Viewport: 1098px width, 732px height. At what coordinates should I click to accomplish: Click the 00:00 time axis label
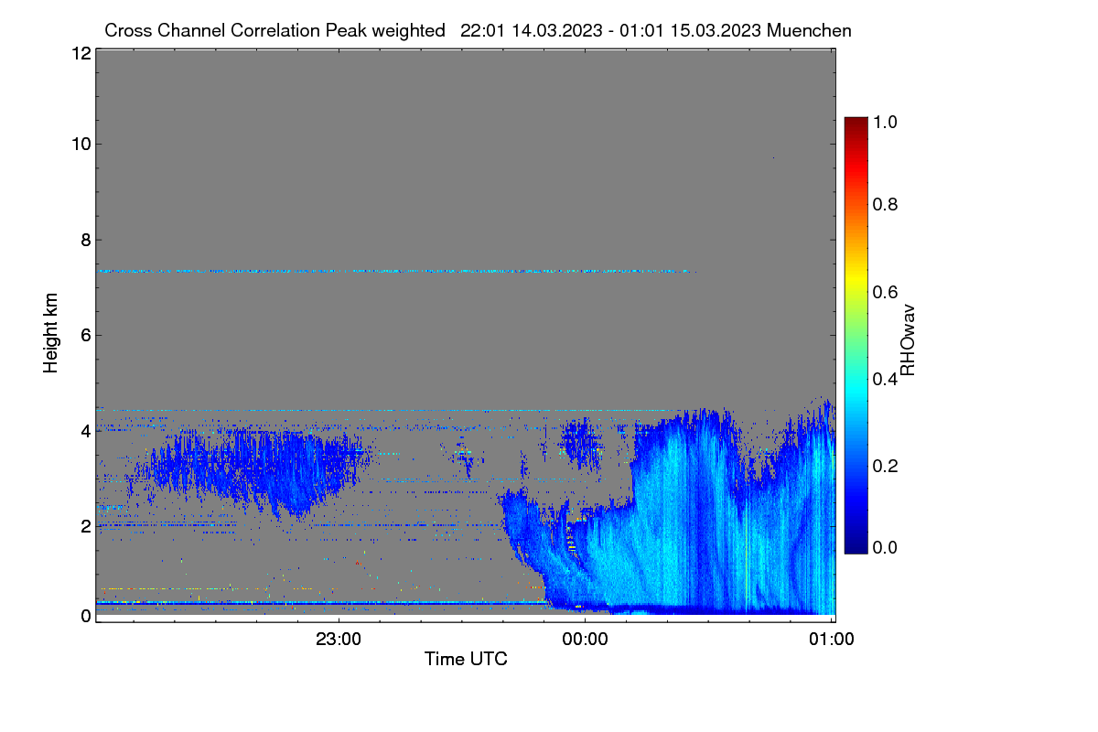pyautogui.click(x=585, y=640)
